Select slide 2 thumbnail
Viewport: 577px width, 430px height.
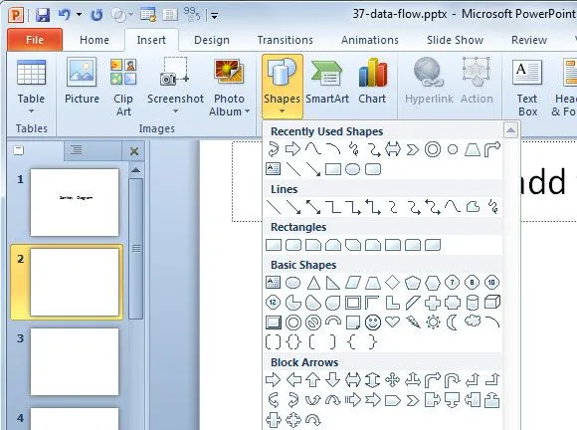pyautogui.click(x=75, y=282)
